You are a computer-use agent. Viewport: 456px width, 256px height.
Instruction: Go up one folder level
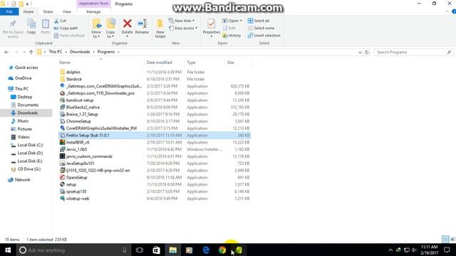point(31,52)
